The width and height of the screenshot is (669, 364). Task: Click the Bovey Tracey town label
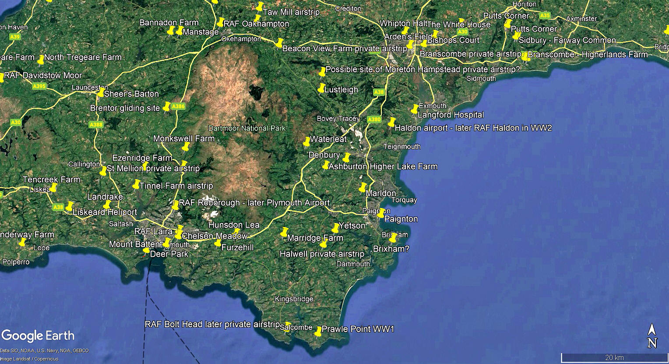(x=338, y=119)
